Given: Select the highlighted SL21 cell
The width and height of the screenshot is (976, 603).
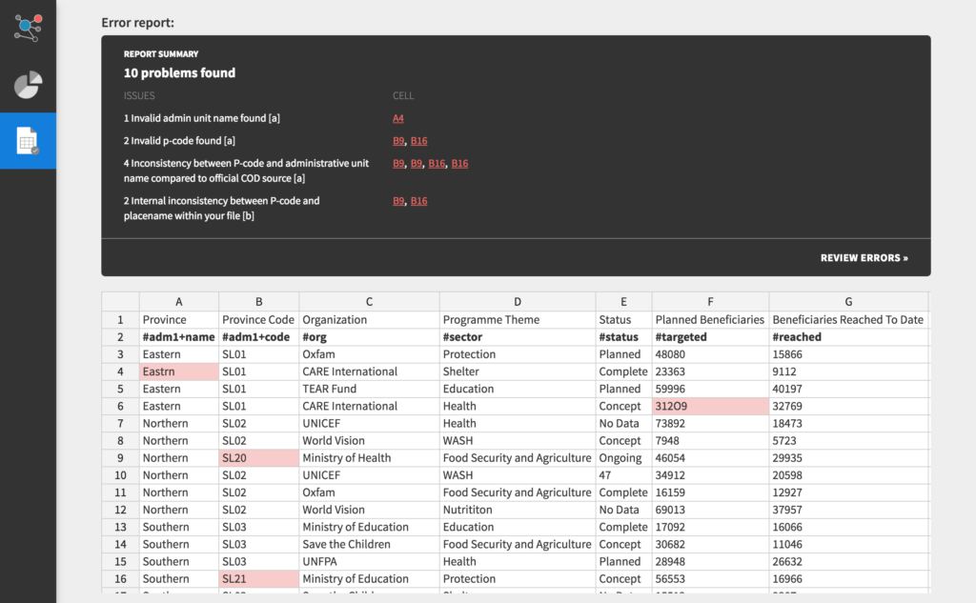Looking at the screenshot, I should point(257,579).
